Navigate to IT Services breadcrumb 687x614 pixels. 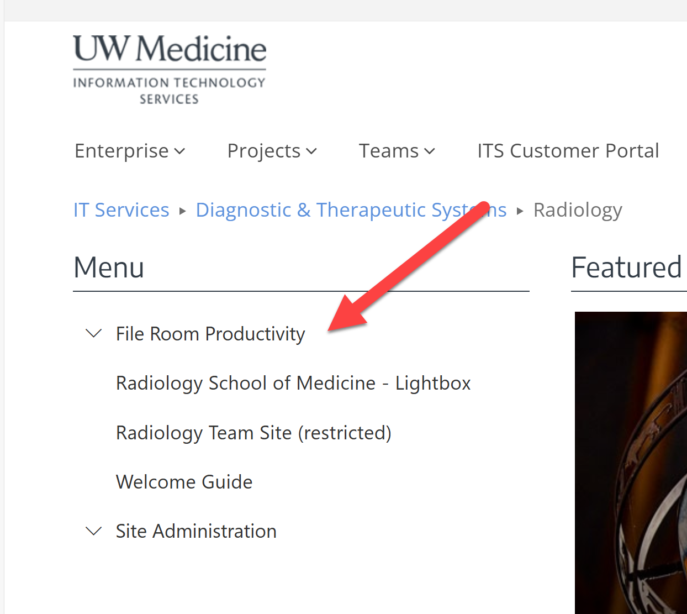[121, 210]
